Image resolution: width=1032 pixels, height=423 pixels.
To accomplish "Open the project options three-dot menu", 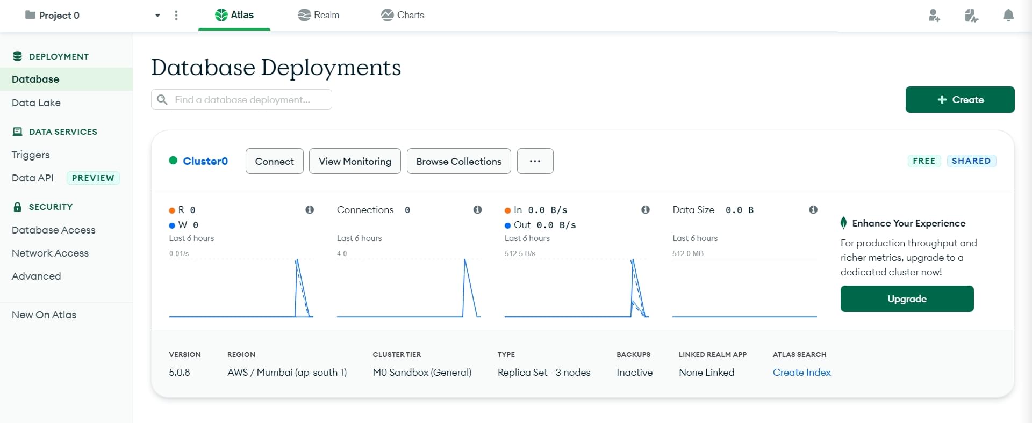I will [176, 16].
